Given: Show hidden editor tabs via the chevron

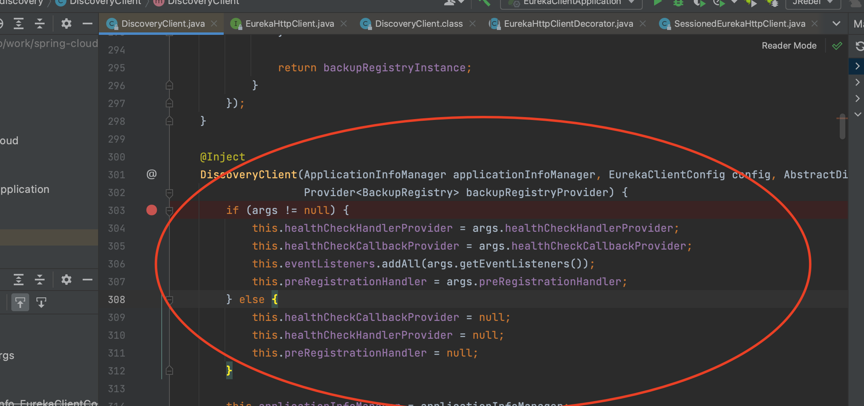Looking at the screenshot, I should pos(836,24).
